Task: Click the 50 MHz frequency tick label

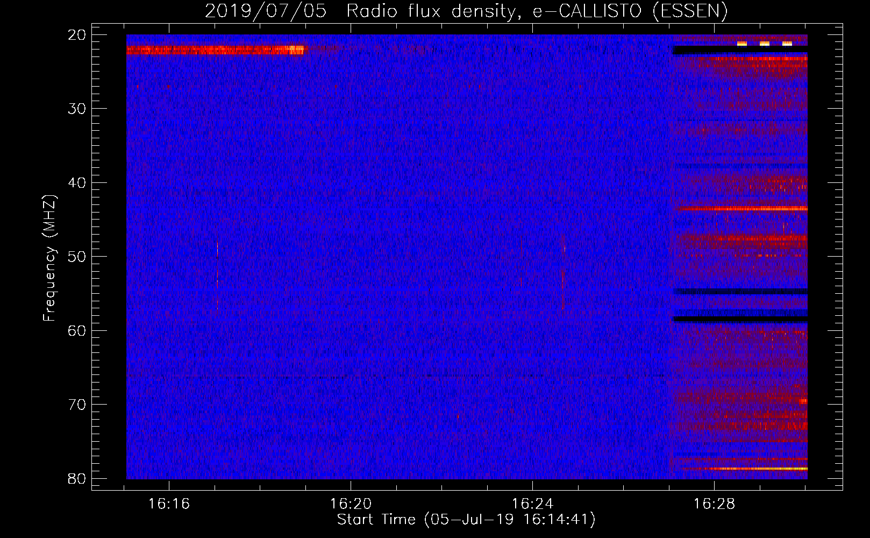Action: [77, 257]
